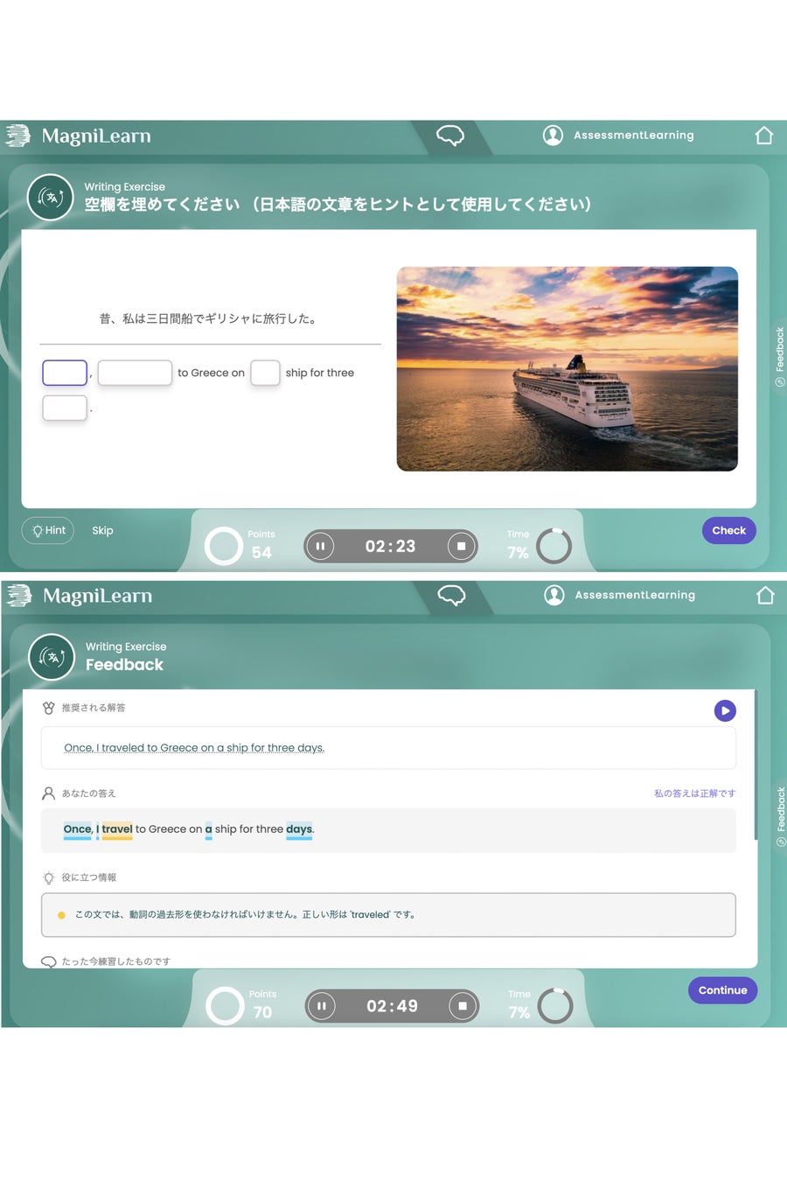The image size is (787, 1181).
Task: Click the translation icon beside the Feedback heading
Action: [x=52, y=657]
